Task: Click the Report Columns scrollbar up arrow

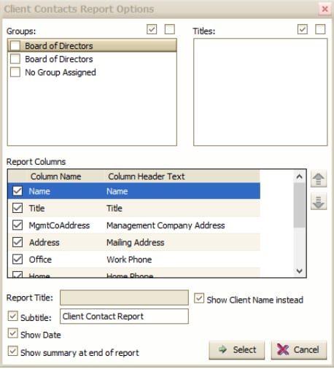Action: [300, 176]
